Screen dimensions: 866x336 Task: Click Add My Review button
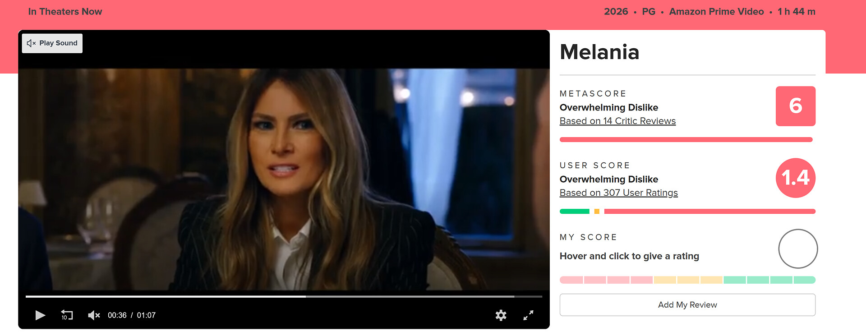687,305
